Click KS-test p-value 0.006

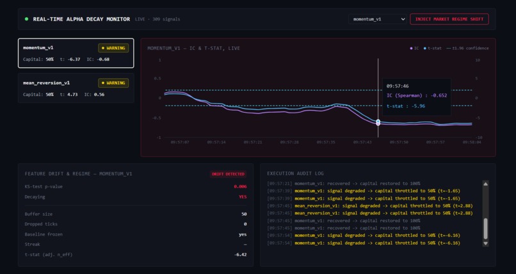[x=240, y=186]
